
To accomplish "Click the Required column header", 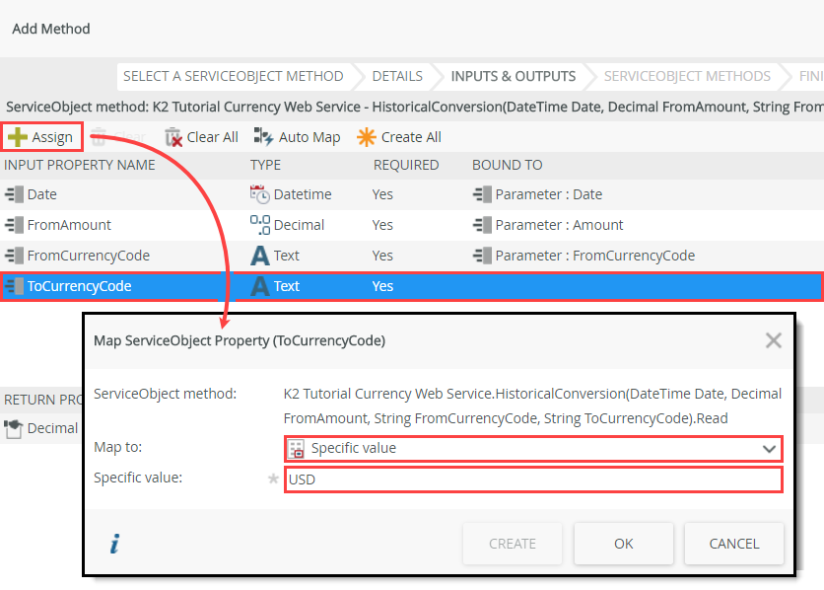I will click(406, 165).
